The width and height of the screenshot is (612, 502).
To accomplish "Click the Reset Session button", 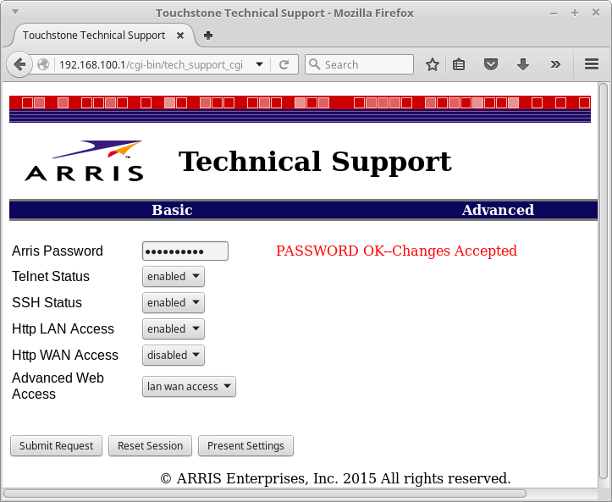I will (x=151, y=446).
